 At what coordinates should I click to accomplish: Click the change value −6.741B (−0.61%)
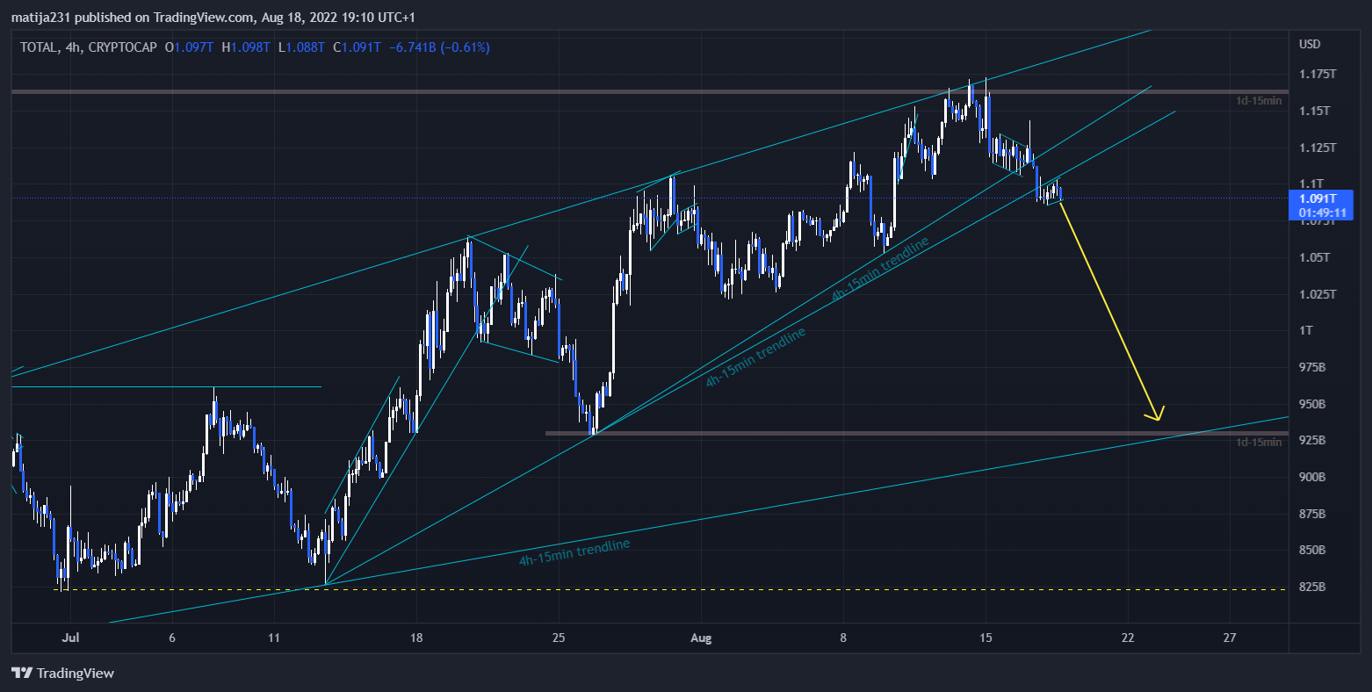pos(439,47)
